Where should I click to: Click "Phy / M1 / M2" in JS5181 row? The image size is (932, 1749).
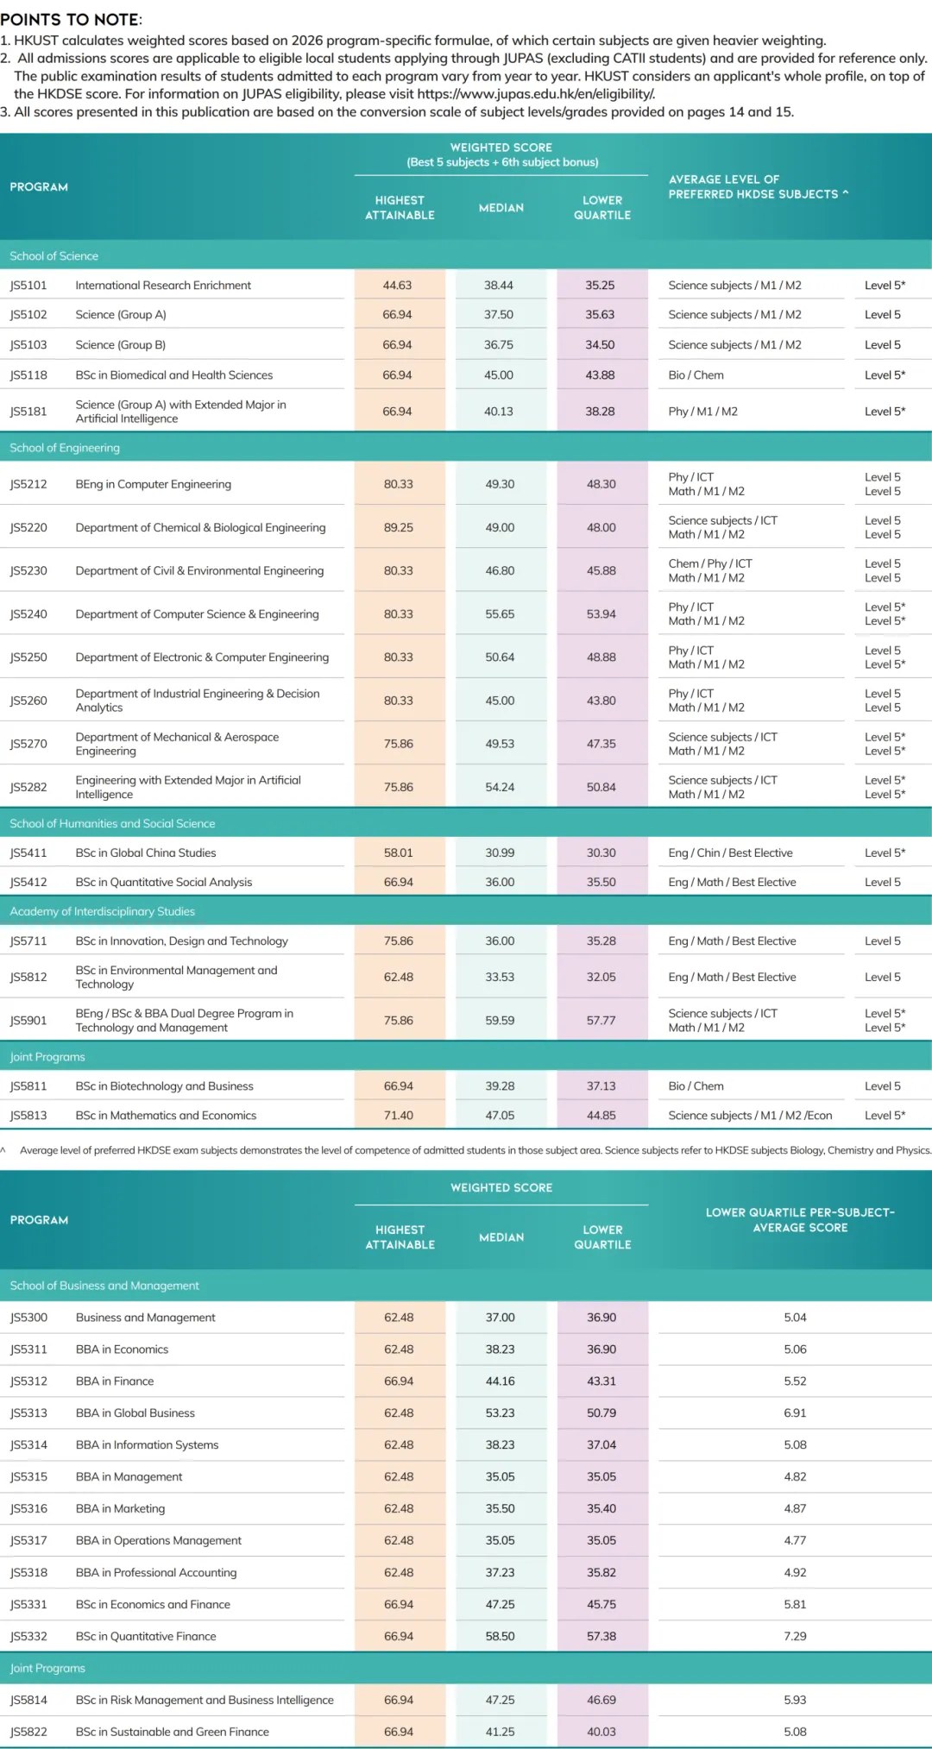click(703, 412)
